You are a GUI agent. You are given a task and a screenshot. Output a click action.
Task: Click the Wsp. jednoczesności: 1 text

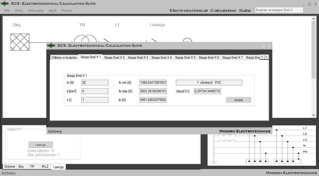tap(43, 155)
